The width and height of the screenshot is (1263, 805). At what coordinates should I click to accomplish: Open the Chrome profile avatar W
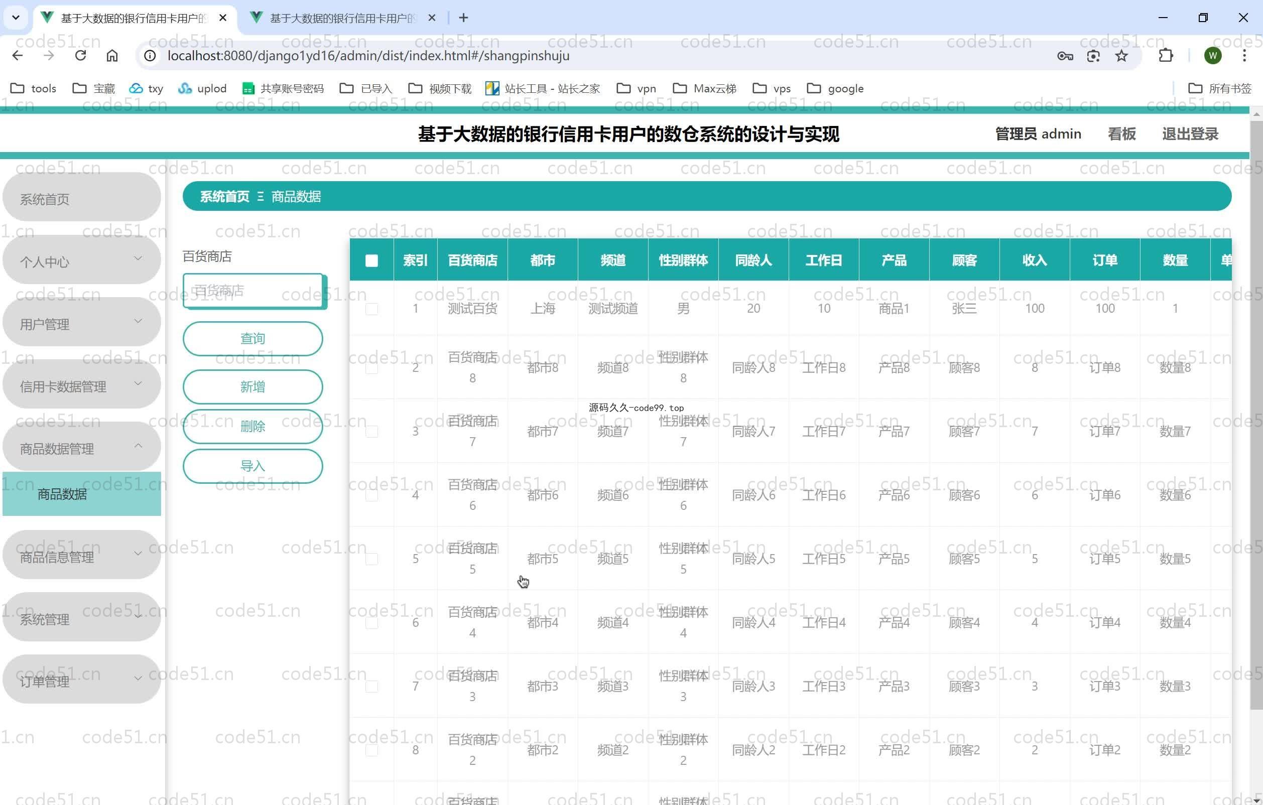(x=1213, y=56)
